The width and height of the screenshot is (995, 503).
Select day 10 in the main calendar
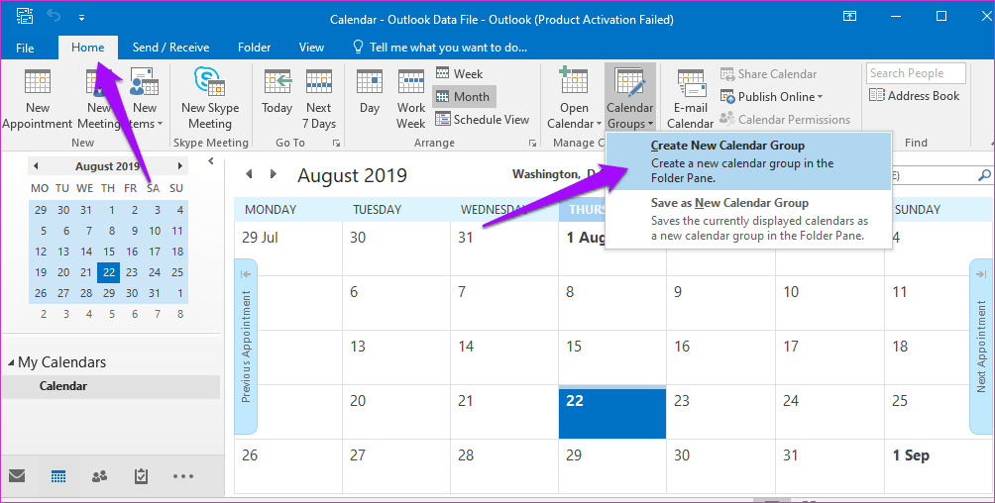(829, 303)
